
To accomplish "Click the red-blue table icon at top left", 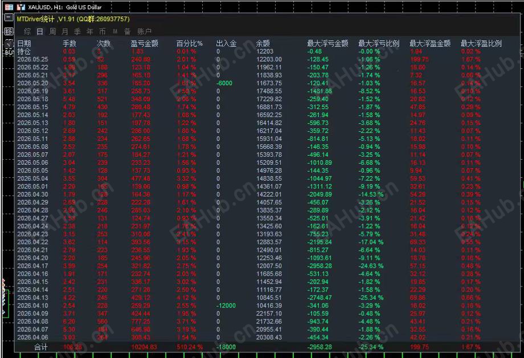I will click(9, 7).
